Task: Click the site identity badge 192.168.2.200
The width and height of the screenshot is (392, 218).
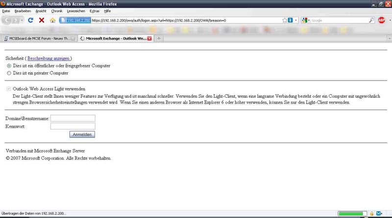Action: click(x=75, y=20)
